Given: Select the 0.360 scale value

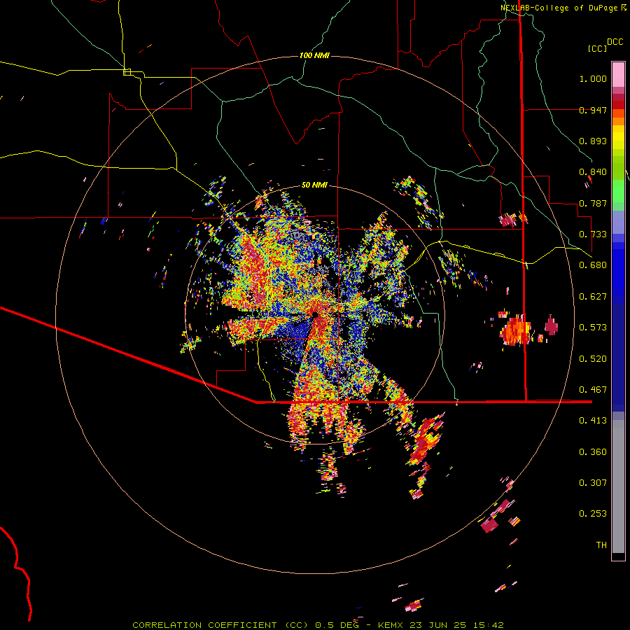Looking at the screenshot, I should click(x=593, y=452).
